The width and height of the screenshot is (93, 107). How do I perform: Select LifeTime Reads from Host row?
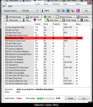click(x=44, y=84)
